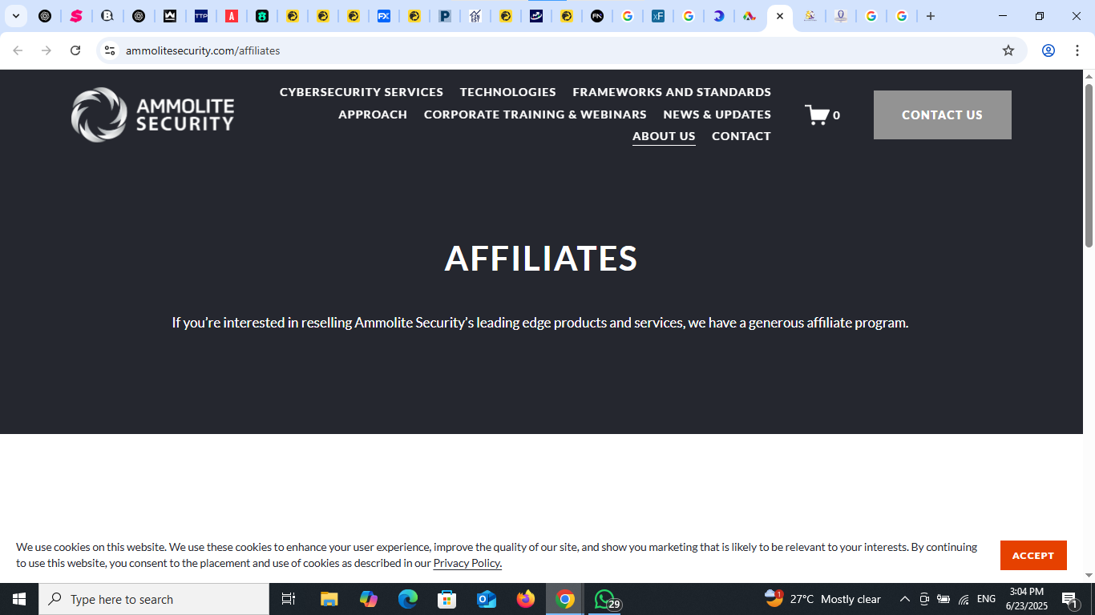Launch Firefox from taskbar
1095x615 pixels.
526,599
